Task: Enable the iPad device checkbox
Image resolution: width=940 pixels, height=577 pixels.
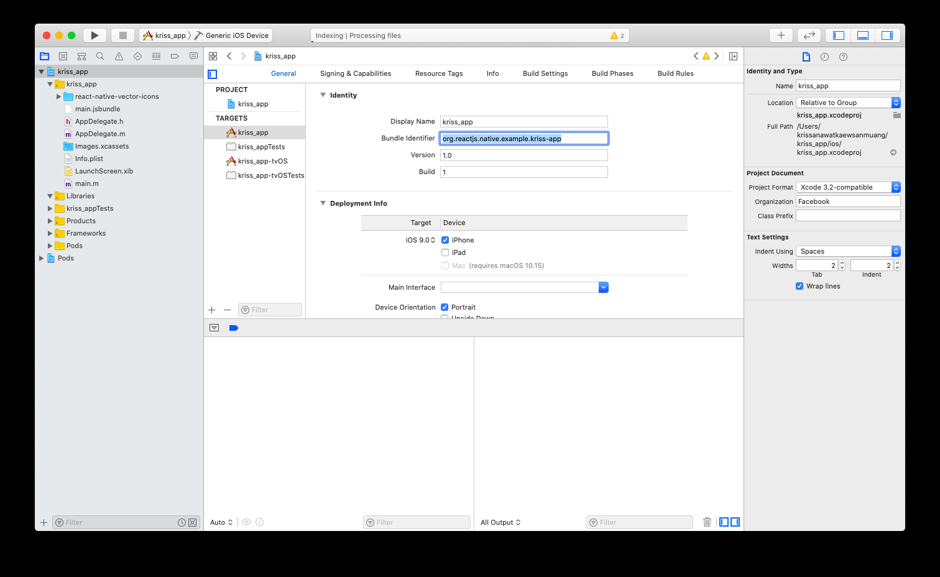Action: pos(445,252)
